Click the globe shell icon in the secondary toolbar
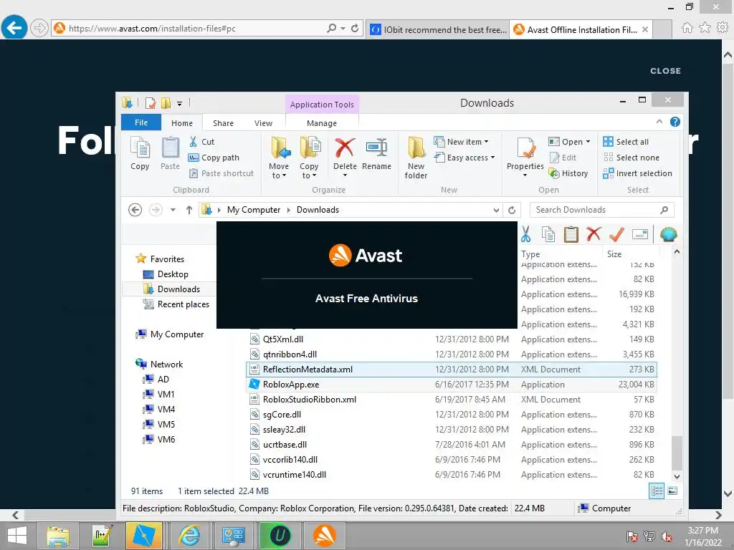The height and width of the screenshot is (550, 734). [669, 234]
